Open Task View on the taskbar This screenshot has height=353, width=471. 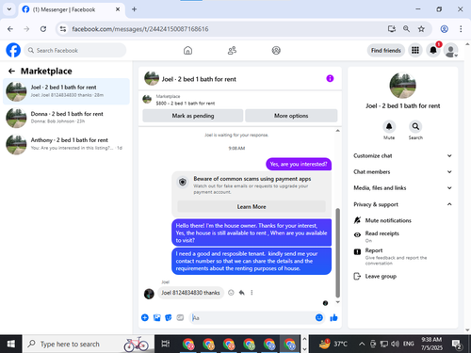(x=166, y=344)
